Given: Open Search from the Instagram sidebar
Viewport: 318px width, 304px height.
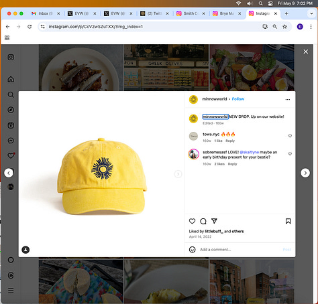Looking at the screenshot, I should [11, 94].
